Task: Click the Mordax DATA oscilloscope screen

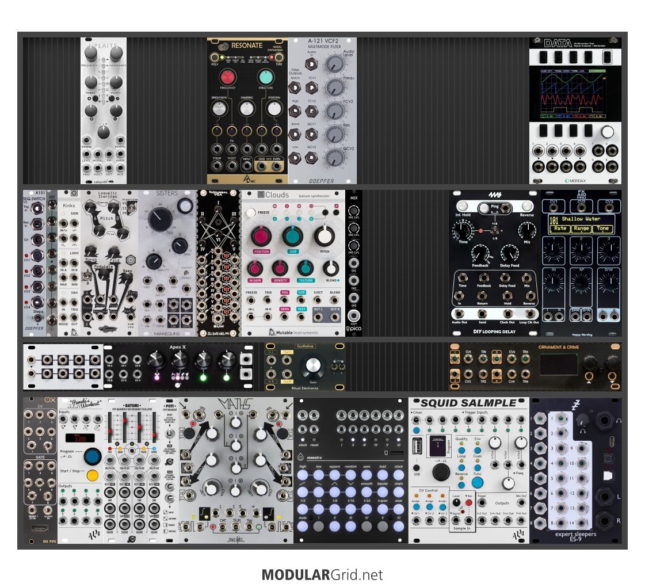Action: click(575, 94)
